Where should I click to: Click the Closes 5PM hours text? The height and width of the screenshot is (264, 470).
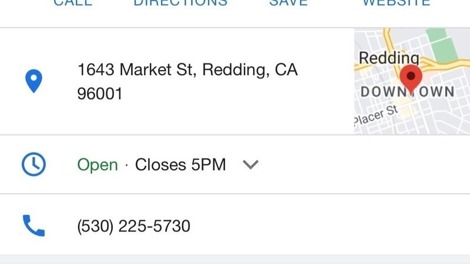[180, 165]
